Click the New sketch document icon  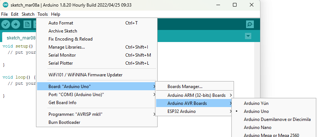(27, 24)
